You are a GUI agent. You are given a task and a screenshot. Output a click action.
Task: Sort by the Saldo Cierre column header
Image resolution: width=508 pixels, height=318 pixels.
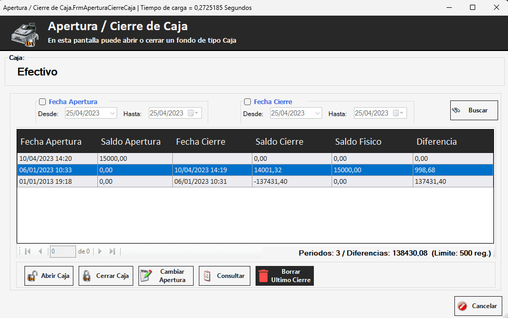click(279, 142)
